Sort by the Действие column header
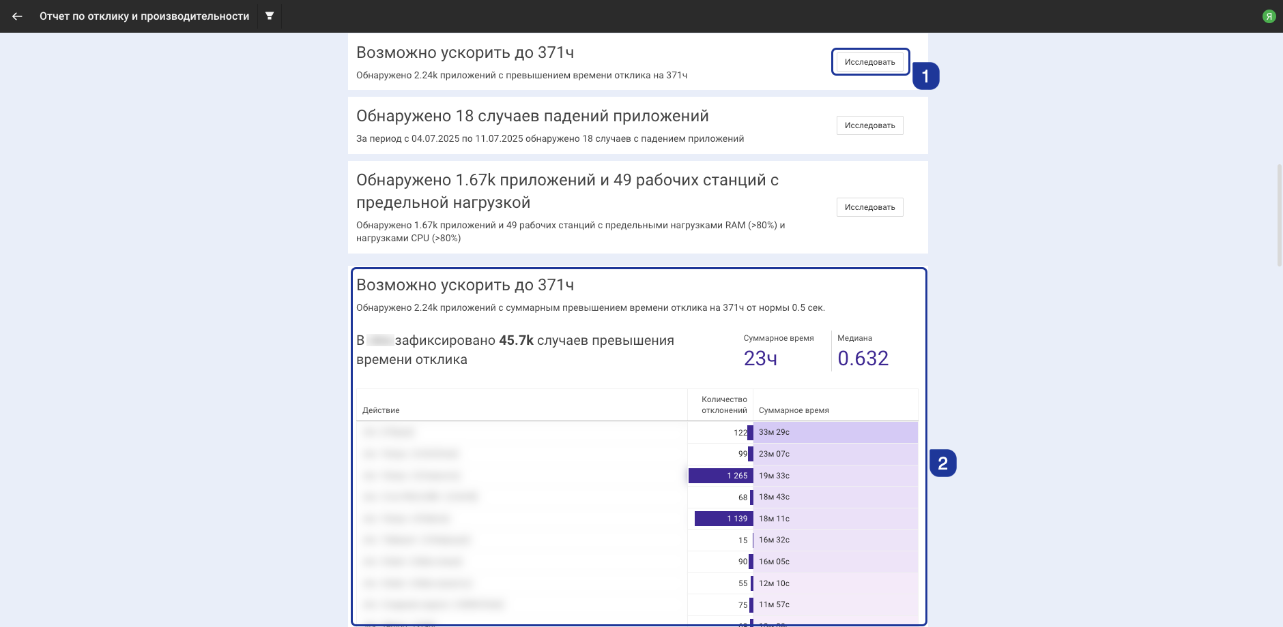1283x627 pixels. coord(381,410)
